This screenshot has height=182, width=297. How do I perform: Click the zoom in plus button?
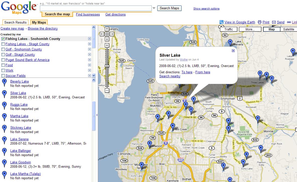[107, 45]
